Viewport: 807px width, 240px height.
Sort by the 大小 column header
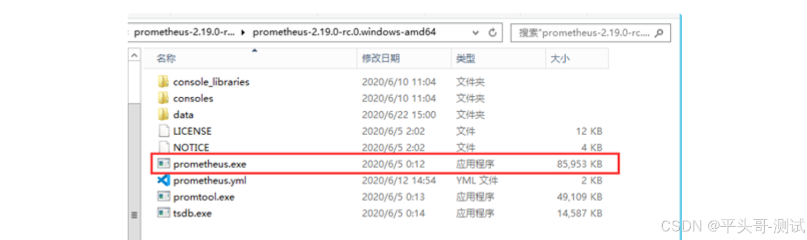(x=577, y=58)
